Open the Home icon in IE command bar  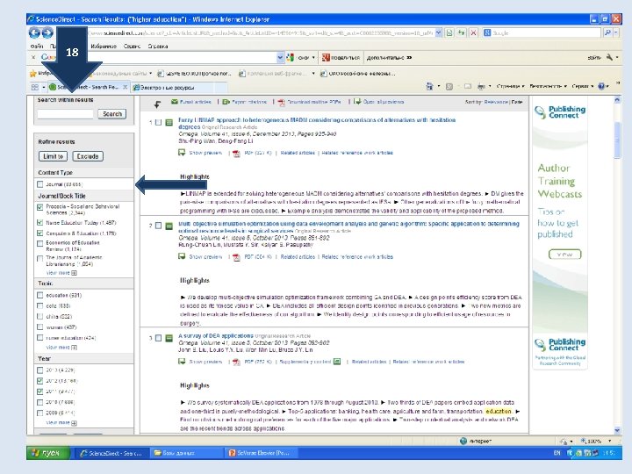[429, 86]
